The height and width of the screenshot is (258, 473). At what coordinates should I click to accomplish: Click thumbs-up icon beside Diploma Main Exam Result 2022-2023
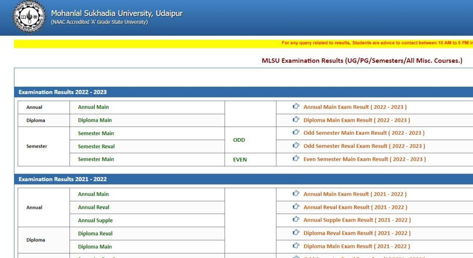296,120
